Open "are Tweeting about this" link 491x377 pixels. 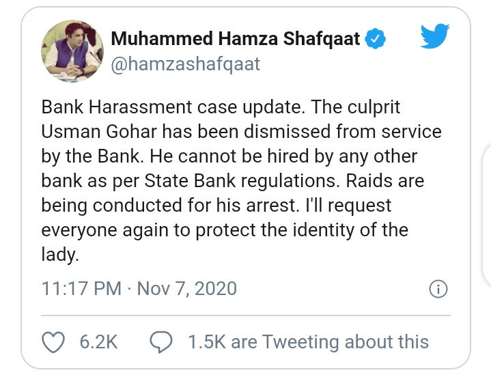pyautogui.click(x=330, y=342)
